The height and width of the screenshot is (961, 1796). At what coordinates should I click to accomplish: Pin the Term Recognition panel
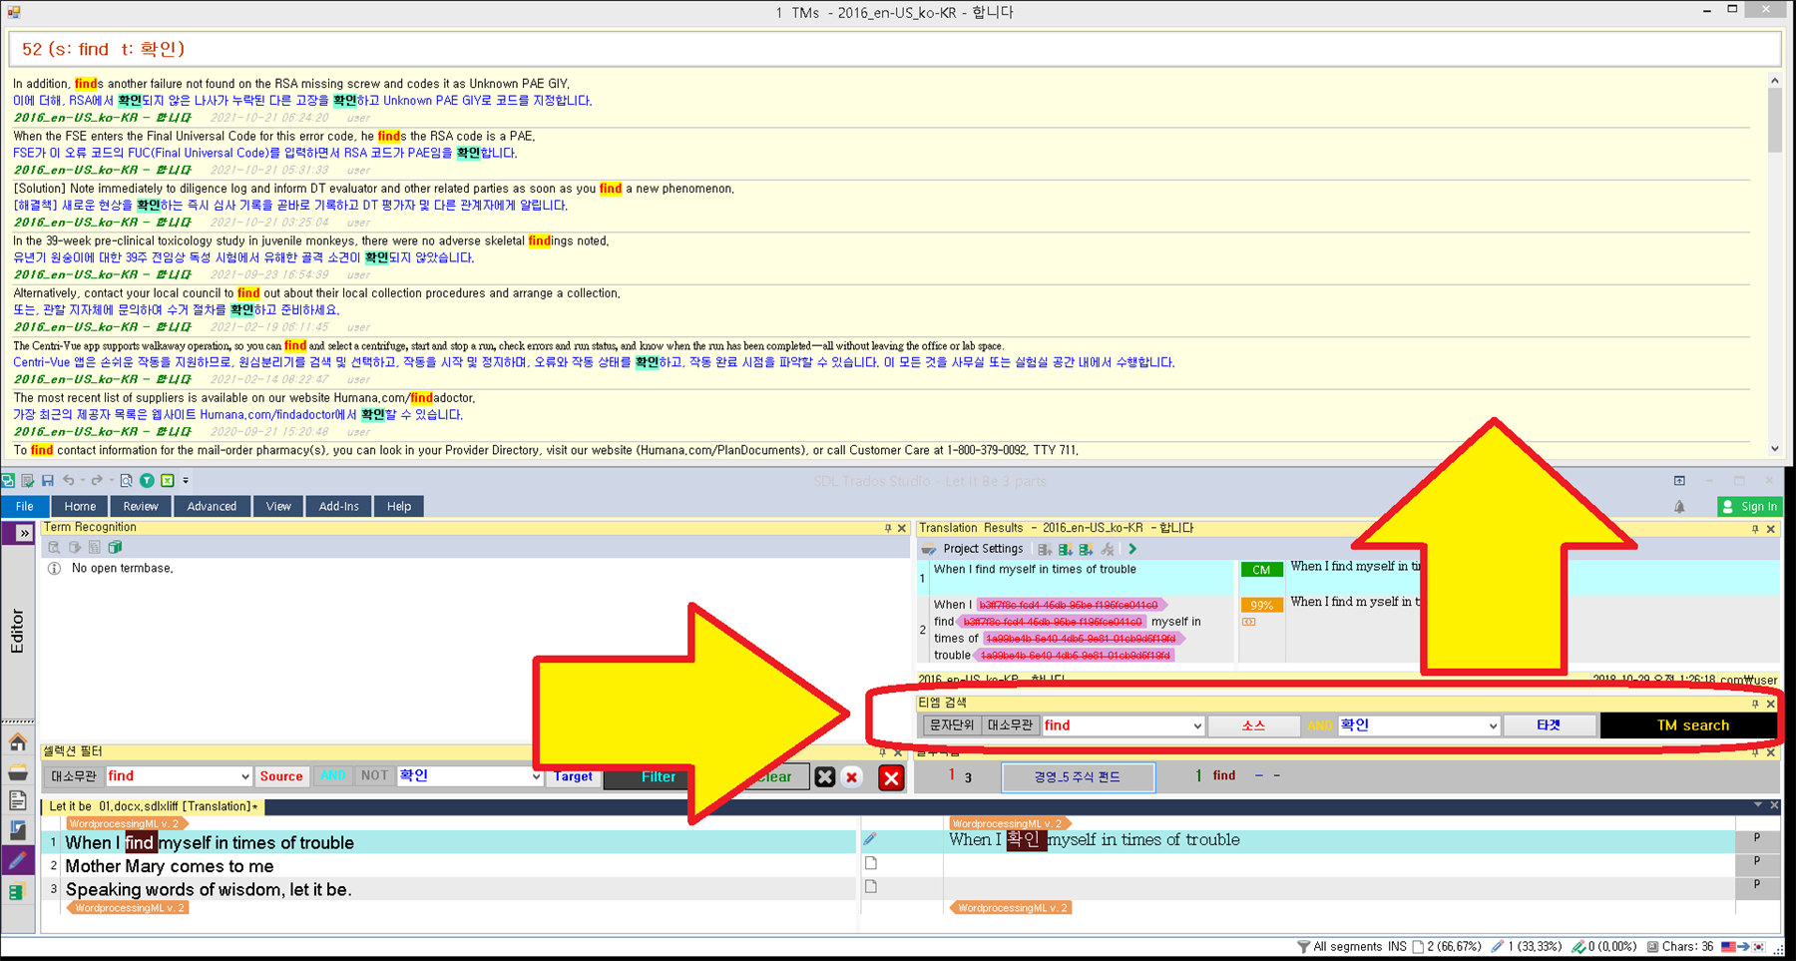[888, 528]
